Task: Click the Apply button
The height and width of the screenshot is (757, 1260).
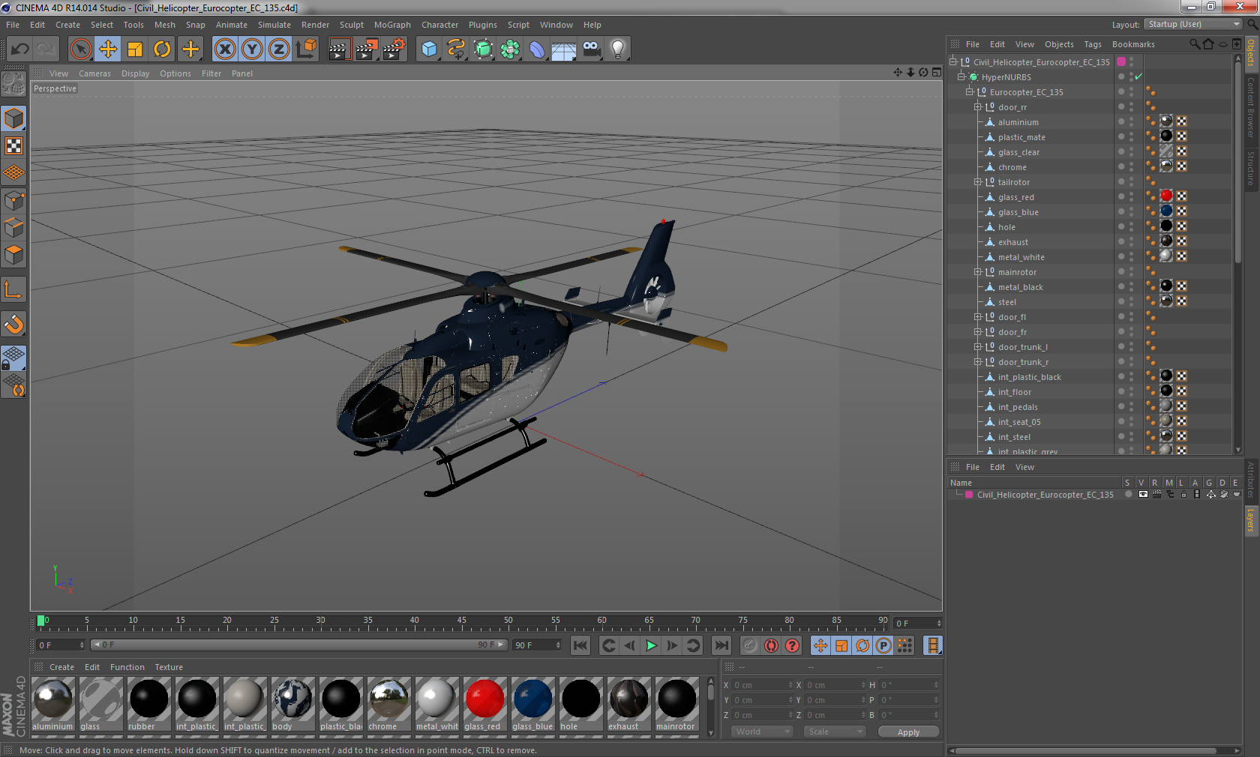Action: pos(908,732)
